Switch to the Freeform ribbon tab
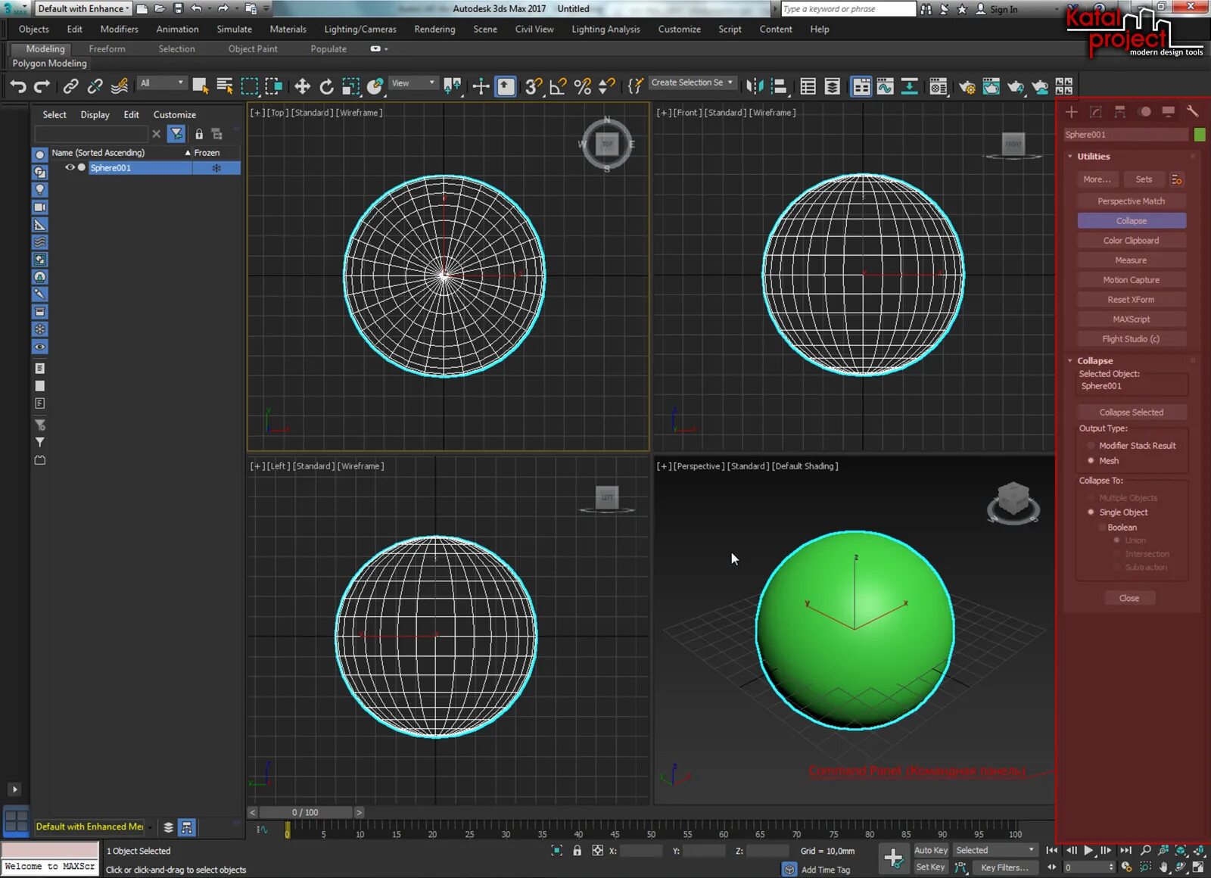Viewport: 1211px width, 878px height. tap(107, 48)
